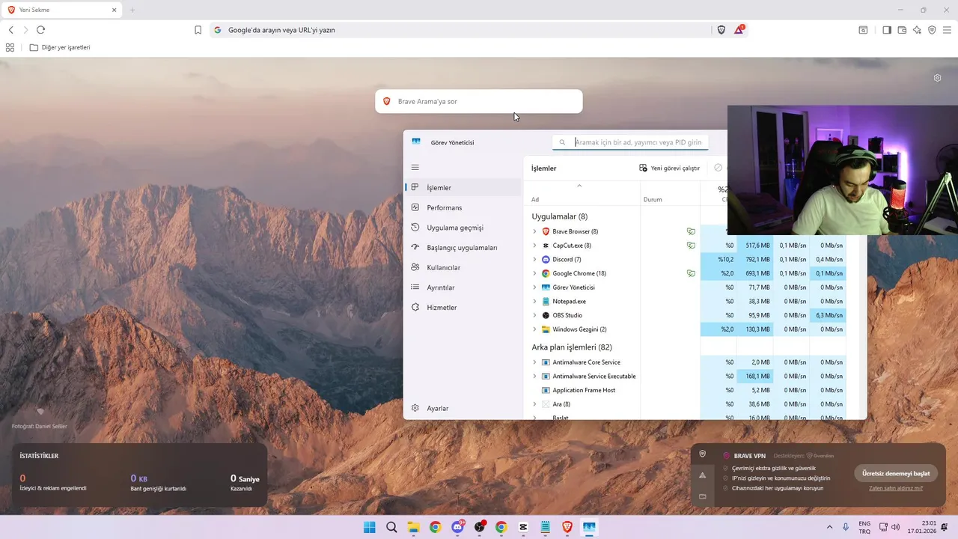The image size is (958, 539).
Task: Show hidden tray icons chevron
Action: pyautogui.click(x=829, y=527)
